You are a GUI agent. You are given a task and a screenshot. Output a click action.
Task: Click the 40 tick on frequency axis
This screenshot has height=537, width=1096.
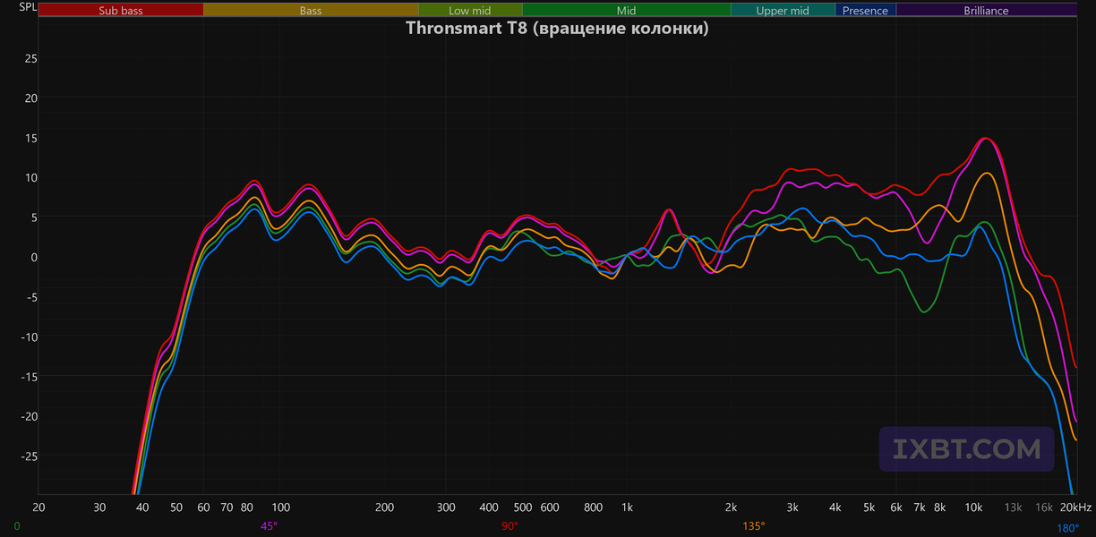[143, 507]
